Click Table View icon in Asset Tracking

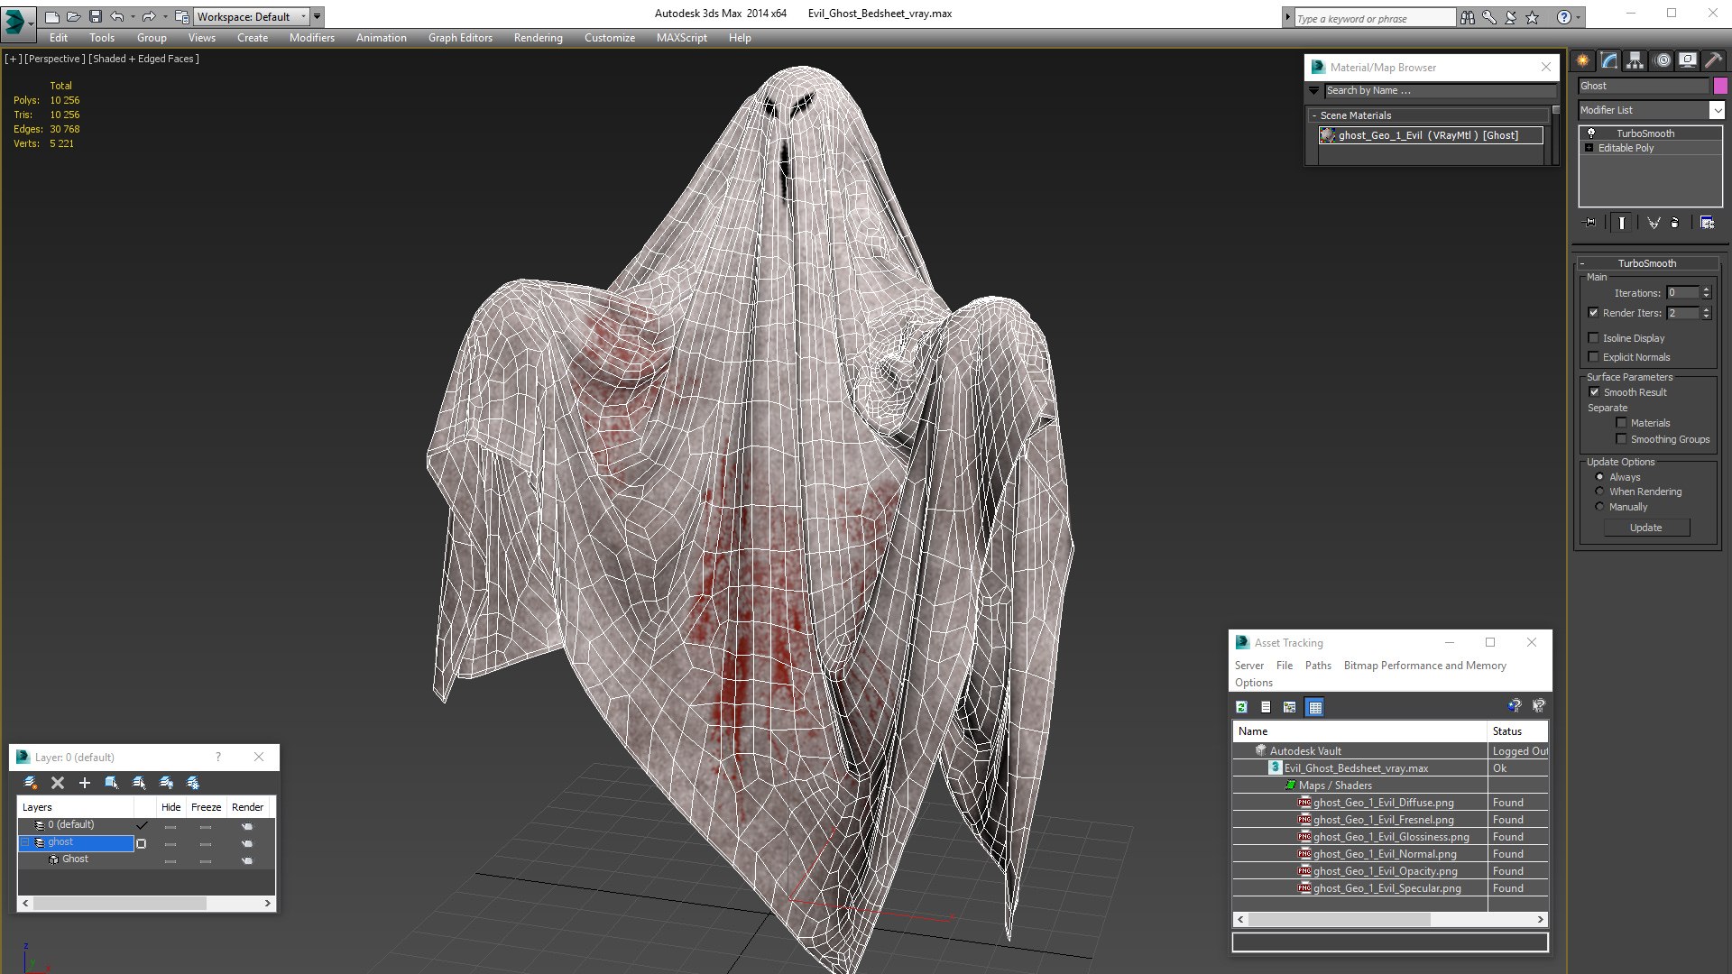coord(1315,707)
